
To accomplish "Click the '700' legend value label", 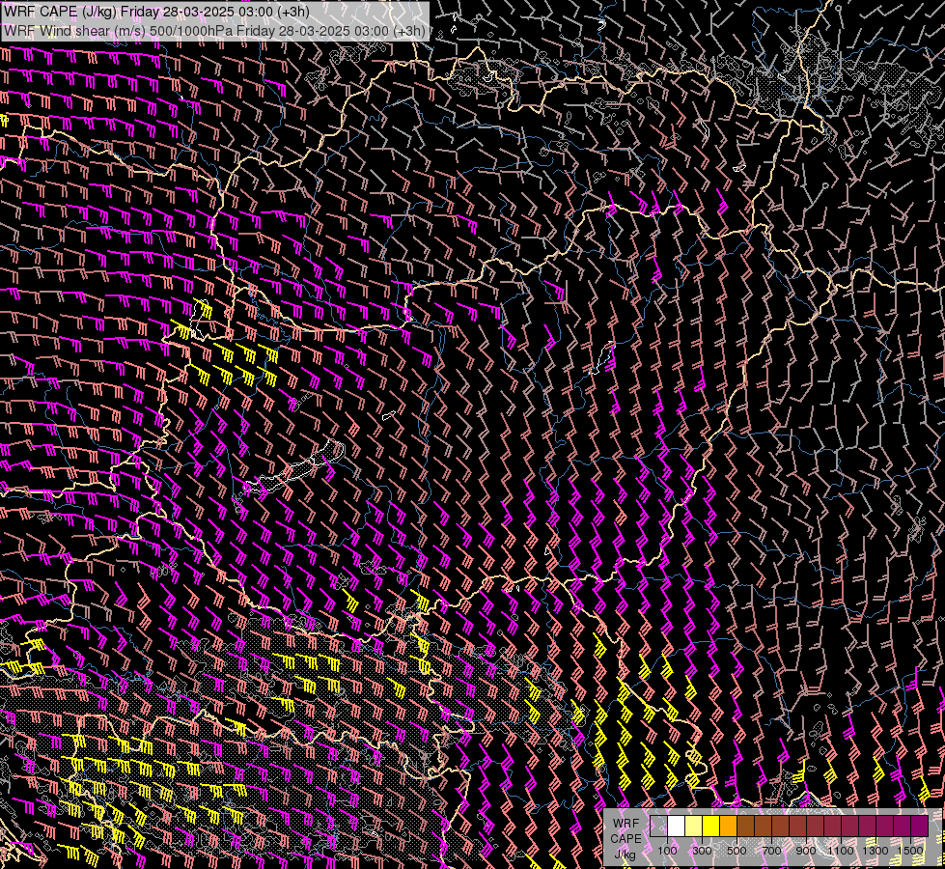I will pos(771,851).
